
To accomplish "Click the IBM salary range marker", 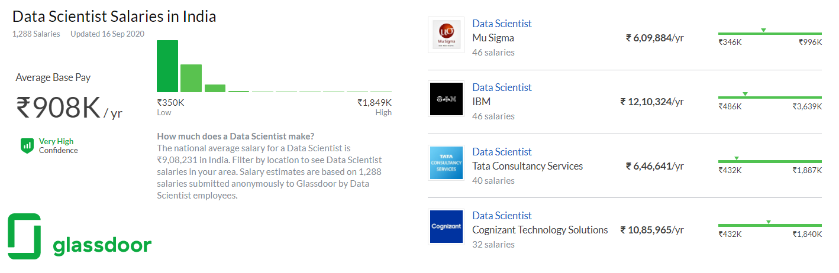I will pos(745,94).
